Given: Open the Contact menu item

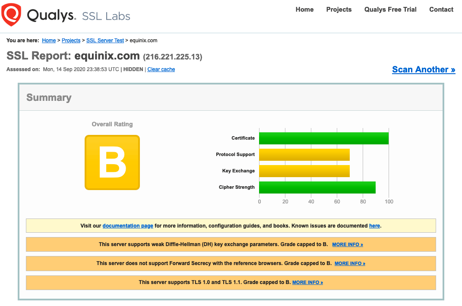Looking at the screenshot, I should pyautogui.click(x=441, y=9).
